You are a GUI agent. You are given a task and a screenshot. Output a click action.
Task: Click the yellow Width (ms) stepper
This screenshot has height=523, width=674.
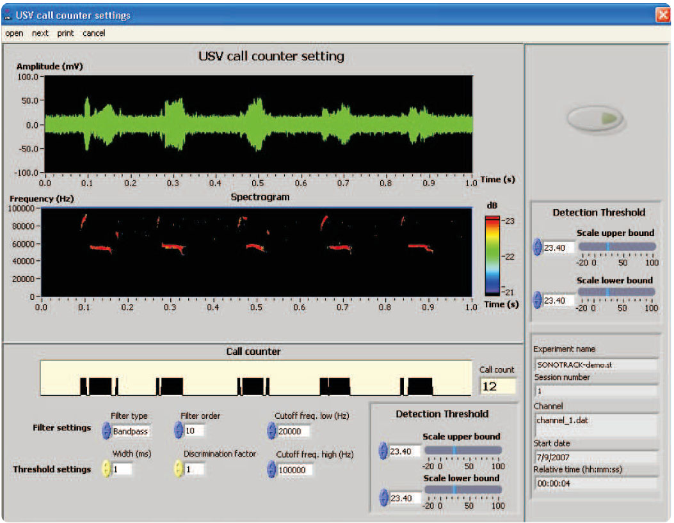[x=106, y=469]
